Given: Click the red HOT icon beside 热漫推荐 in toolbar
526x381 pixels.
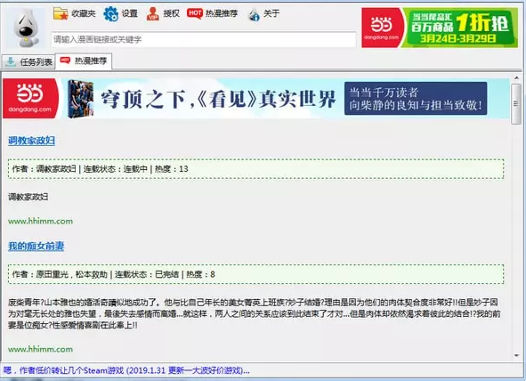Looking at the screenshot, I should [x=195, y=13].
